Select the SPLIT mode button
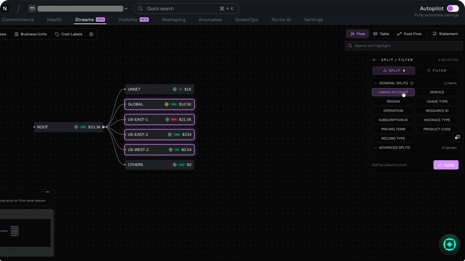The width and height of the screenshot is (465, 261). [394, 71]
